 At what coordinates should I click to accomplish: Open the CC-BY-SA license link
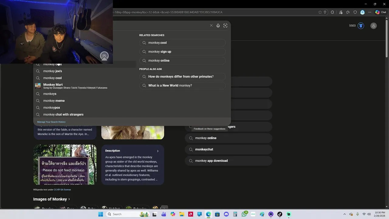[62, 189]
